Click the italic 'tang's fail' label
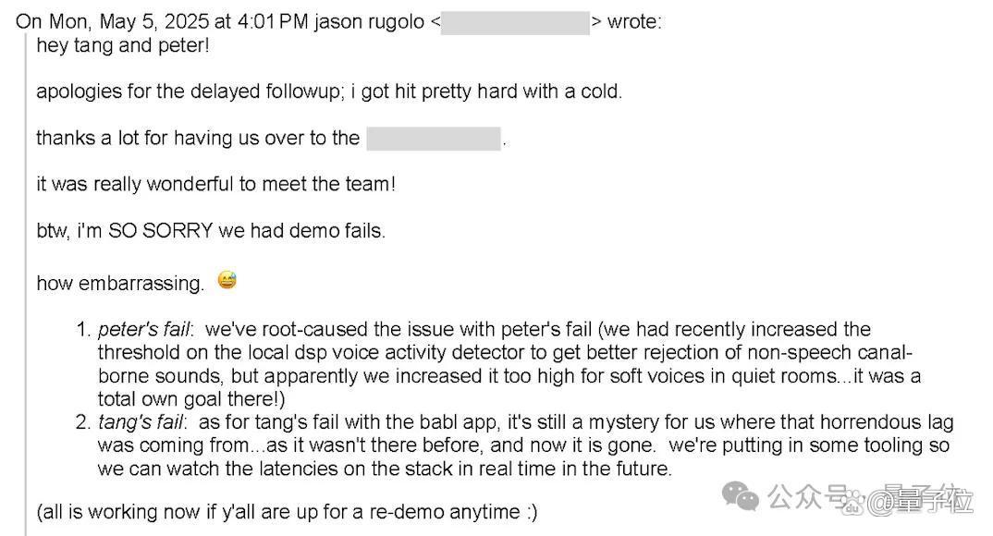Screen dimensions: 993x536 point(141,422)
